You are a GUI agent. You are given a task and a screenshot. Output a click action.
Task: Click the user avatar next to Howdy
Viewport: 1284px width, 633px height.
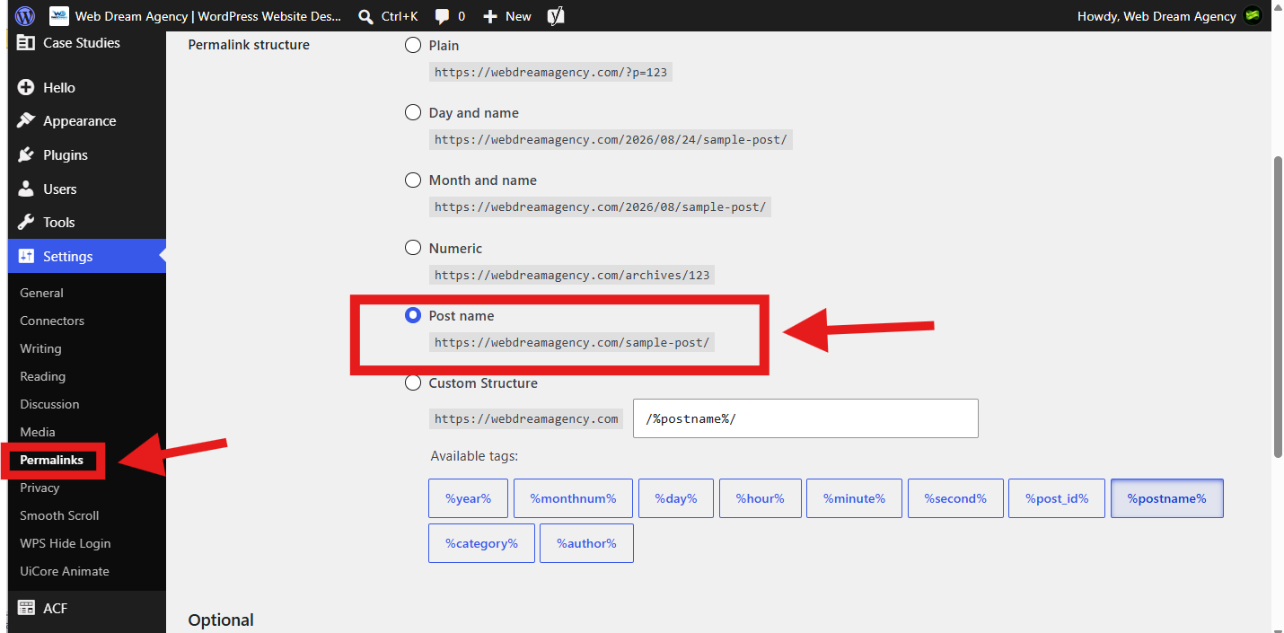click(x=1252, y=16)
